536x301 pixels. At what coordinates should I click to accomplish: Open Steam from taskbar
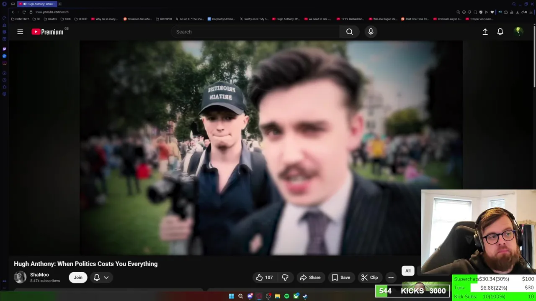click(305, 296)
